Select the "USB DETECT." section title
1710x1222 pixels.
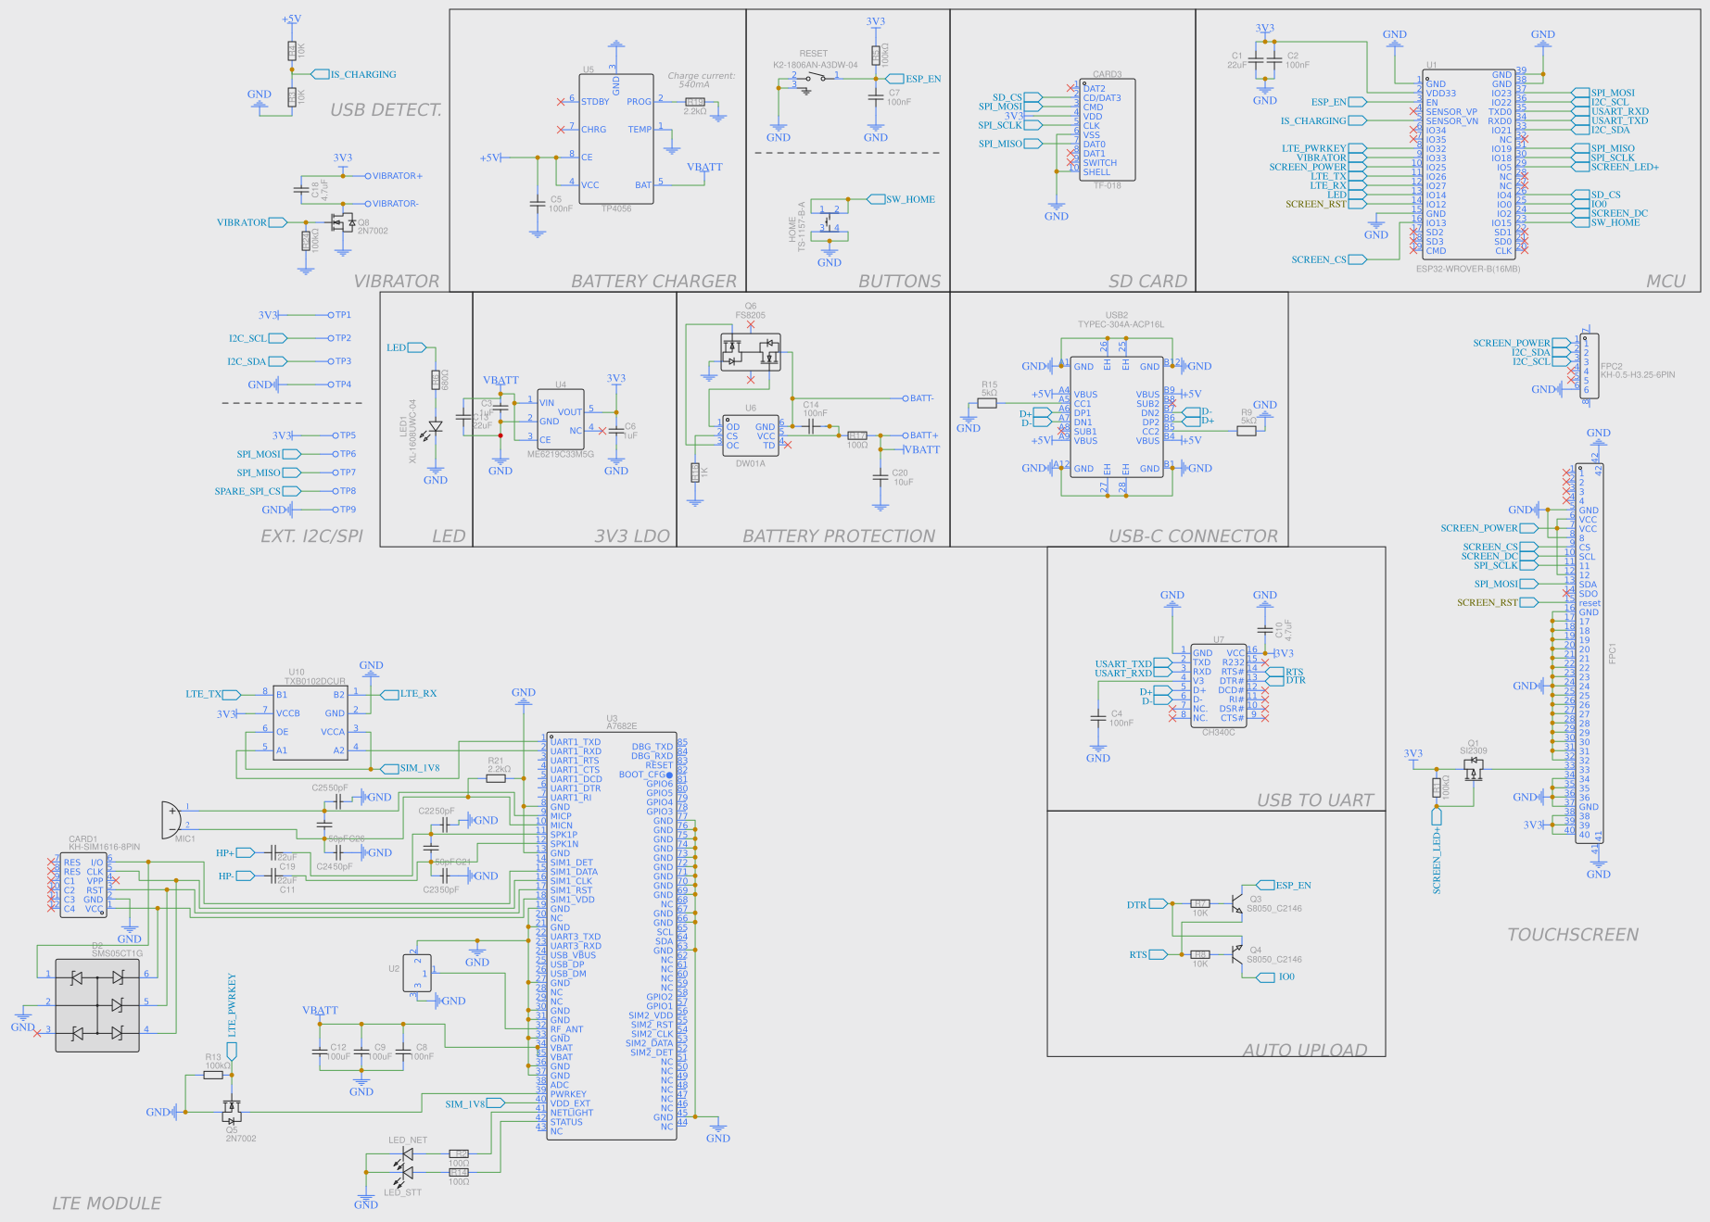[386, 110]
